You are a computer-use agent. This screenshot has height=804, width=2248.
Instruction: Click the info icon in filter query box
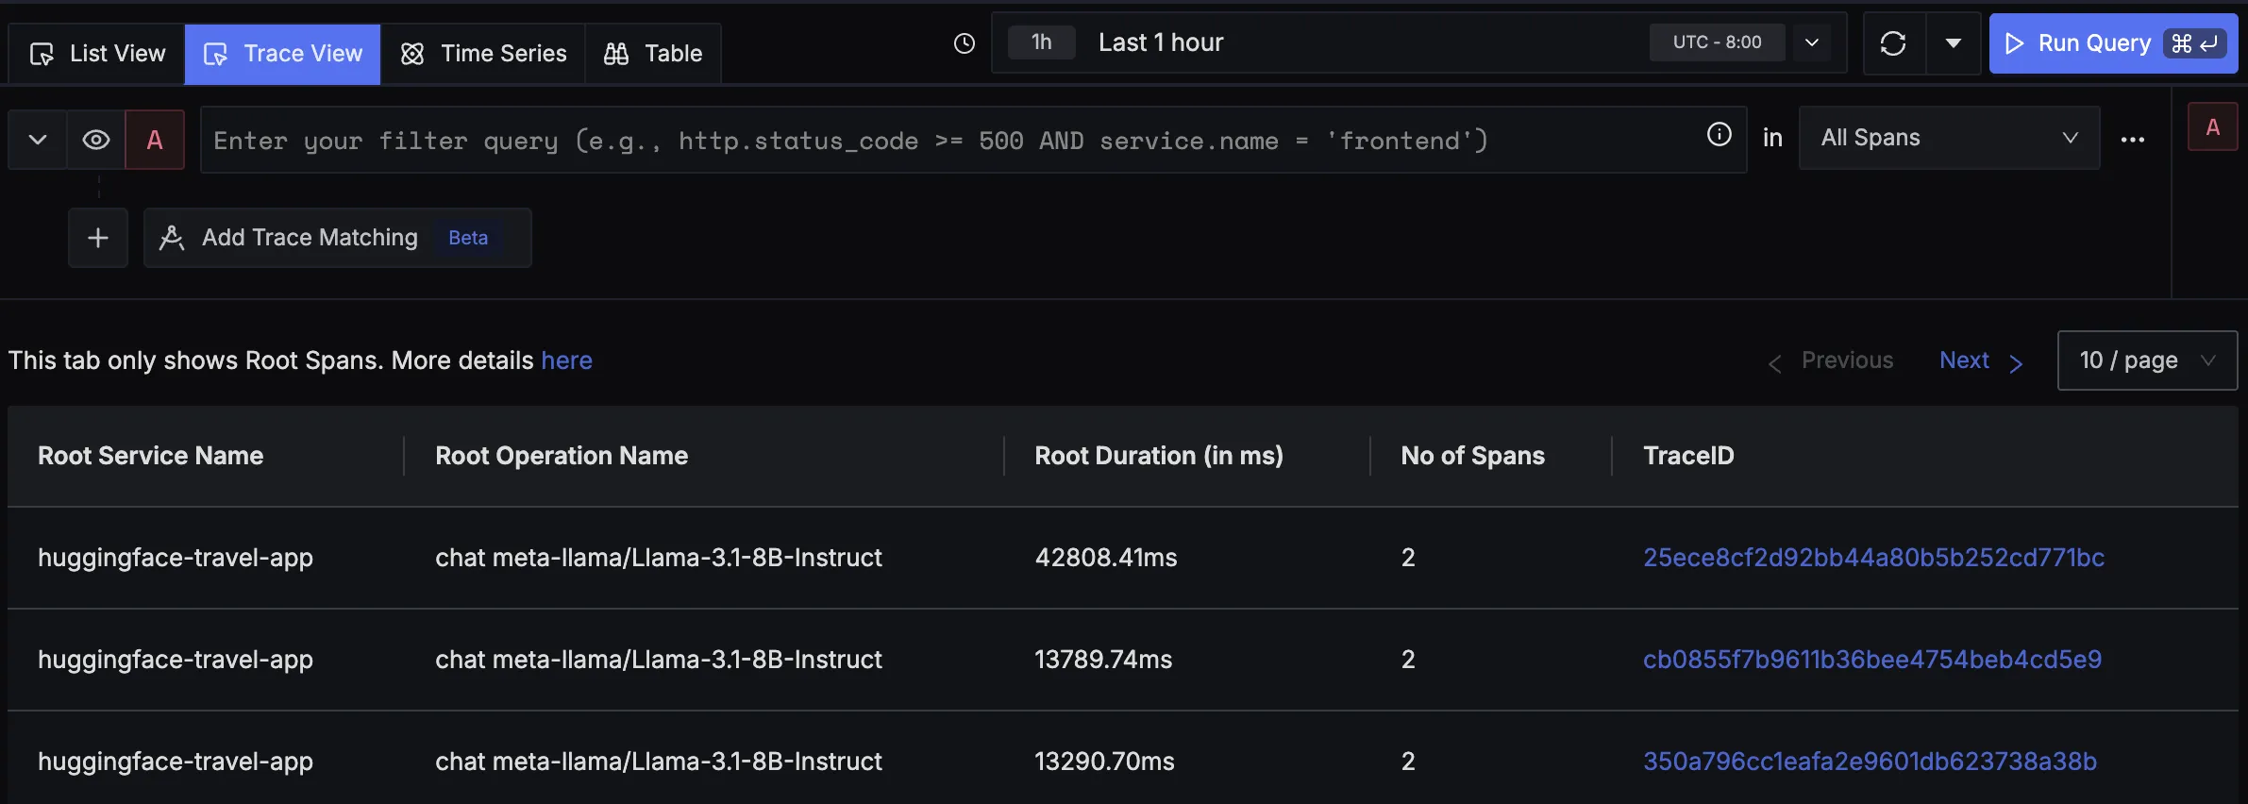pos(1719,135)
